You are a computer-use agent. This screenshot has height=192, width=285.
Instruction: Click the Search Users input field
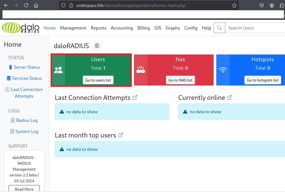click(254, 28)
